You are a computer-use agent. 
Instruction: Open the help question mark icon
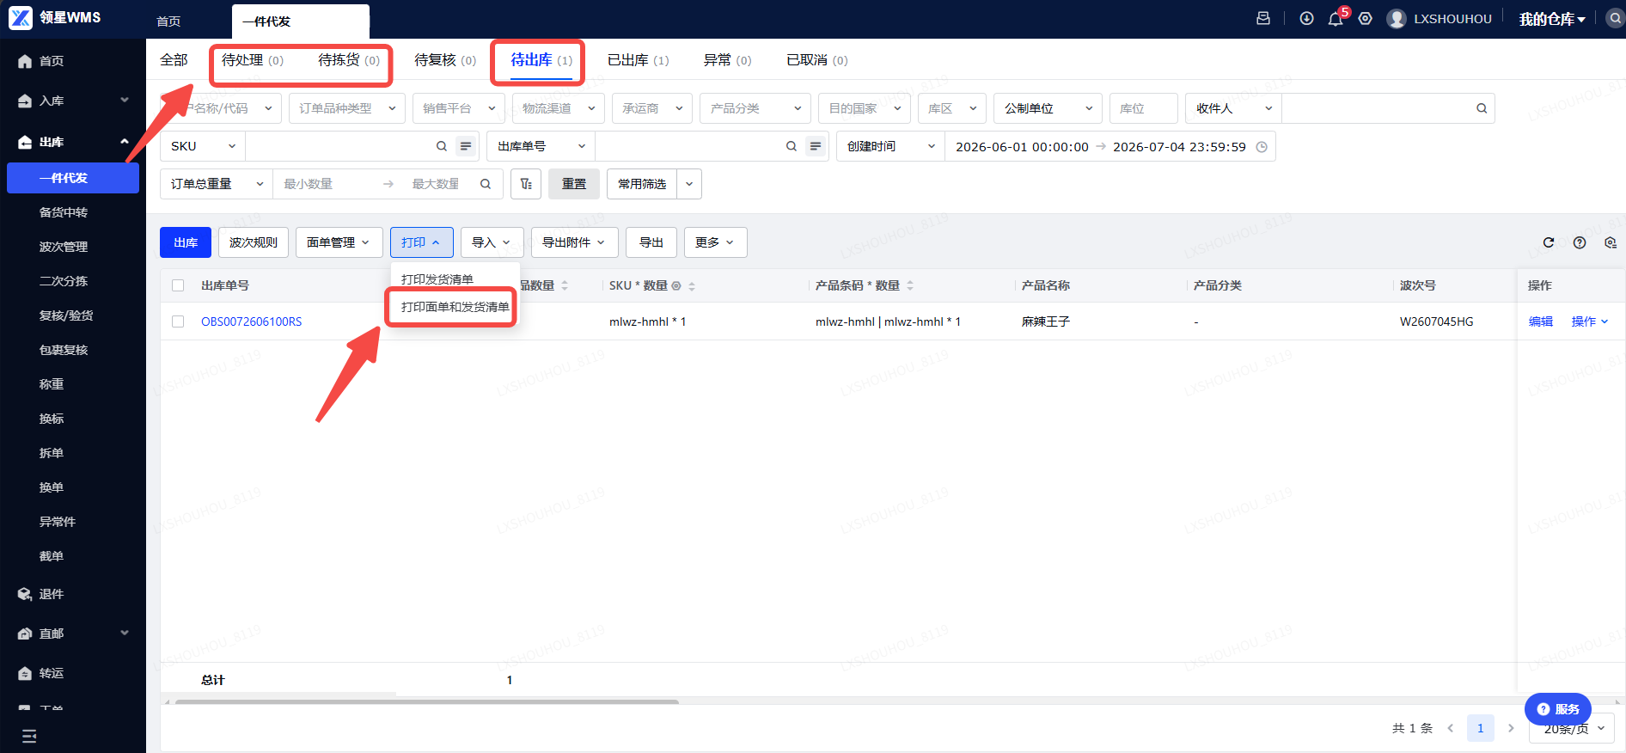coord(1580,242)
